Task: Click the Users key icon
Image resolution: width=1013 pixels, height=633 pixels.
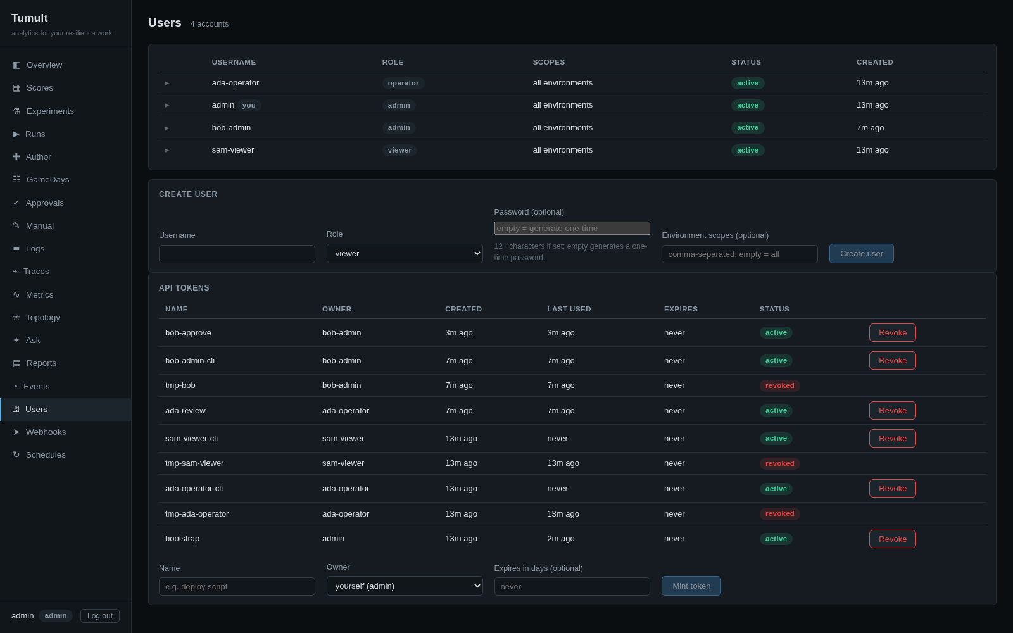Action: click(16, 409)
